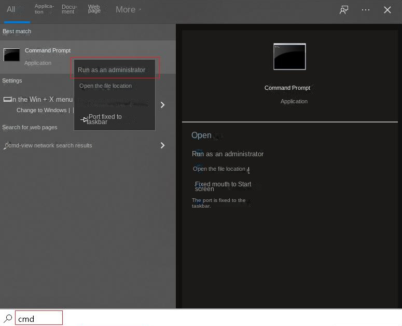Click Open in the right details pane
The width and height of the screenshot is (402, 326).
pyautogui.click(x=201, y=135)
